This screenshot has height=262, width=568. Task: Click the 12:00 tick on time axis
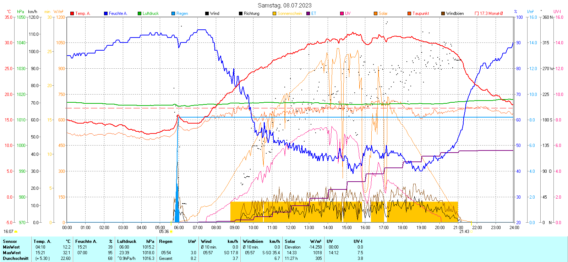(290, 228)
